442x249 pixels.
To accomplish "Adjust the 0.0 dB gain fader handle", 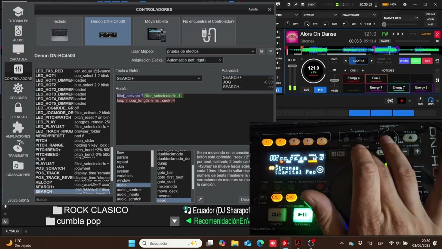I will pyautogui.click(x=292, y=66).
